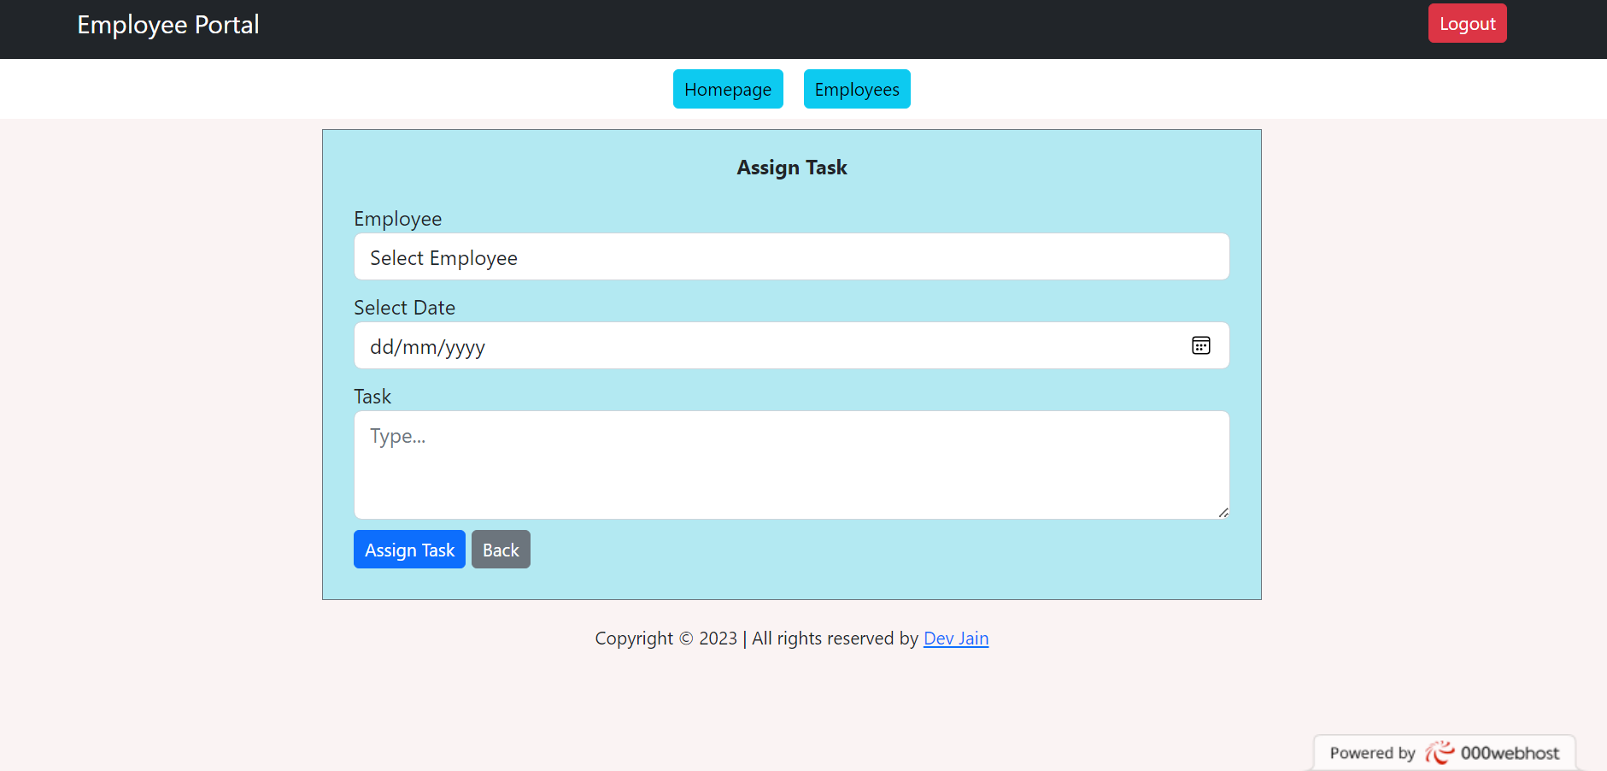Click the dd/mm/yyyy date input field

tap(769, 345)
